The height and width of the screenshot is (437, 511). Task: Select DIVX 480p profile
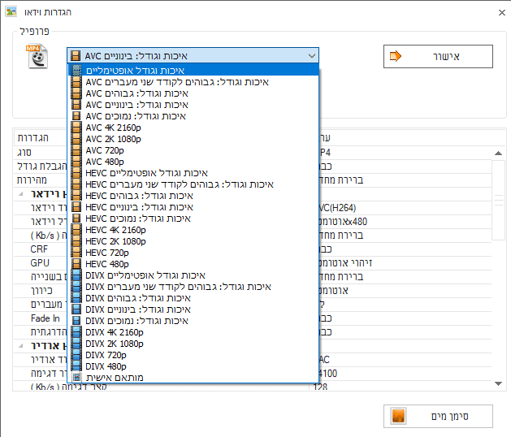pyautogui.click(x=193, y=366)
